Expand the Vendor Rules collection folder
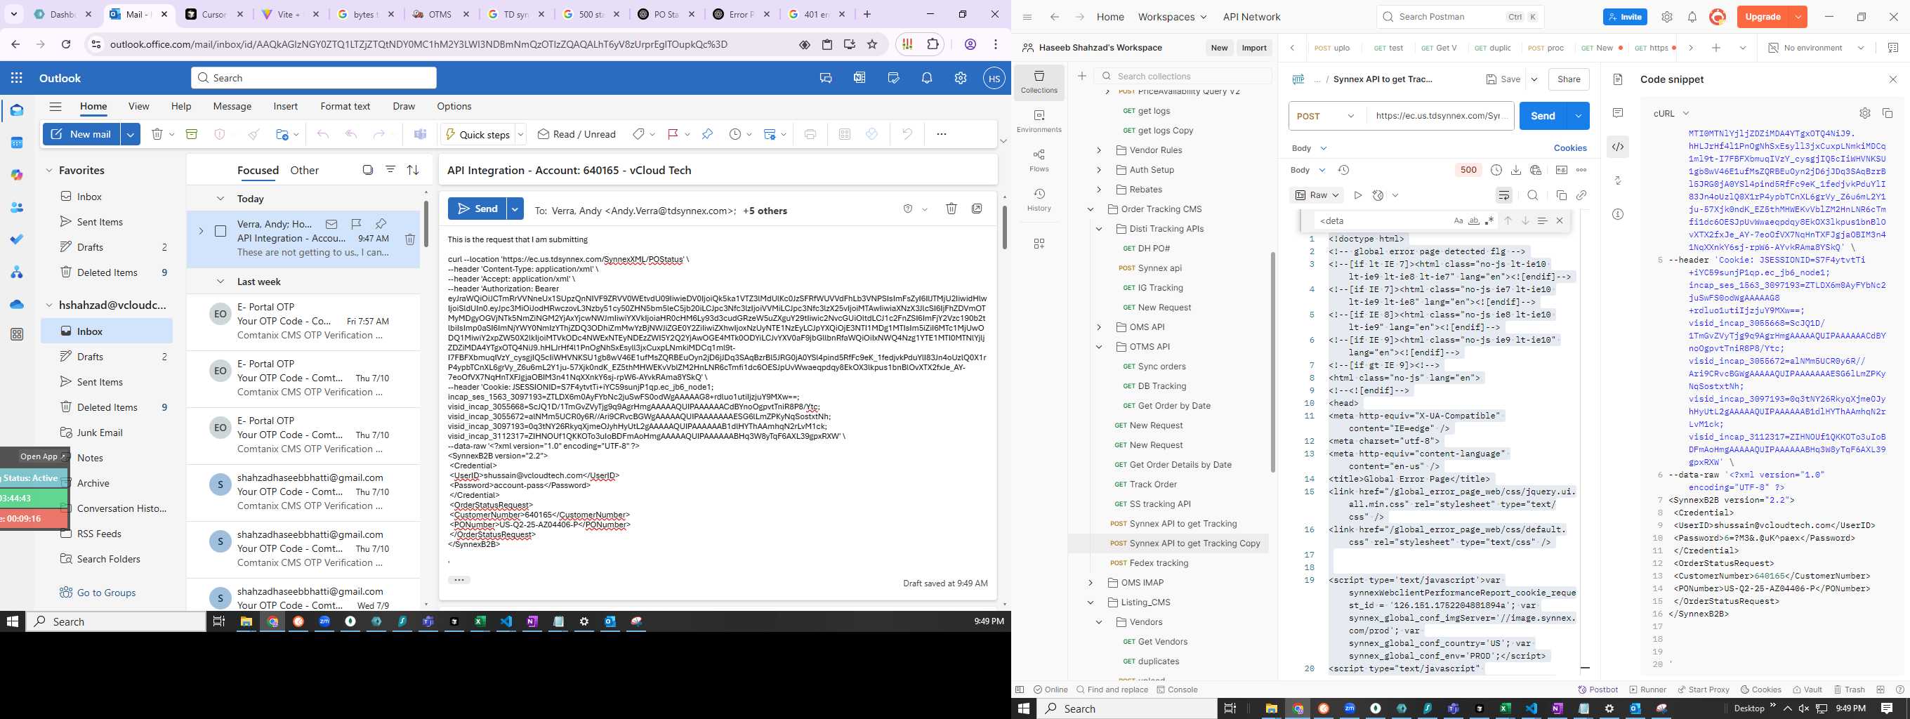 (x=1099, y=150)
